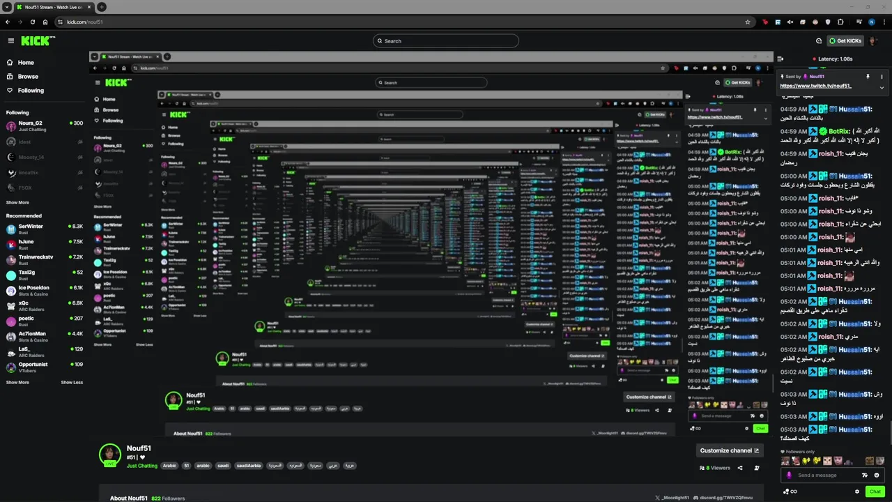Bookmark this page with the outermost star icon
The width and height of the screenshot is (892, 502).
click(748, 22)
